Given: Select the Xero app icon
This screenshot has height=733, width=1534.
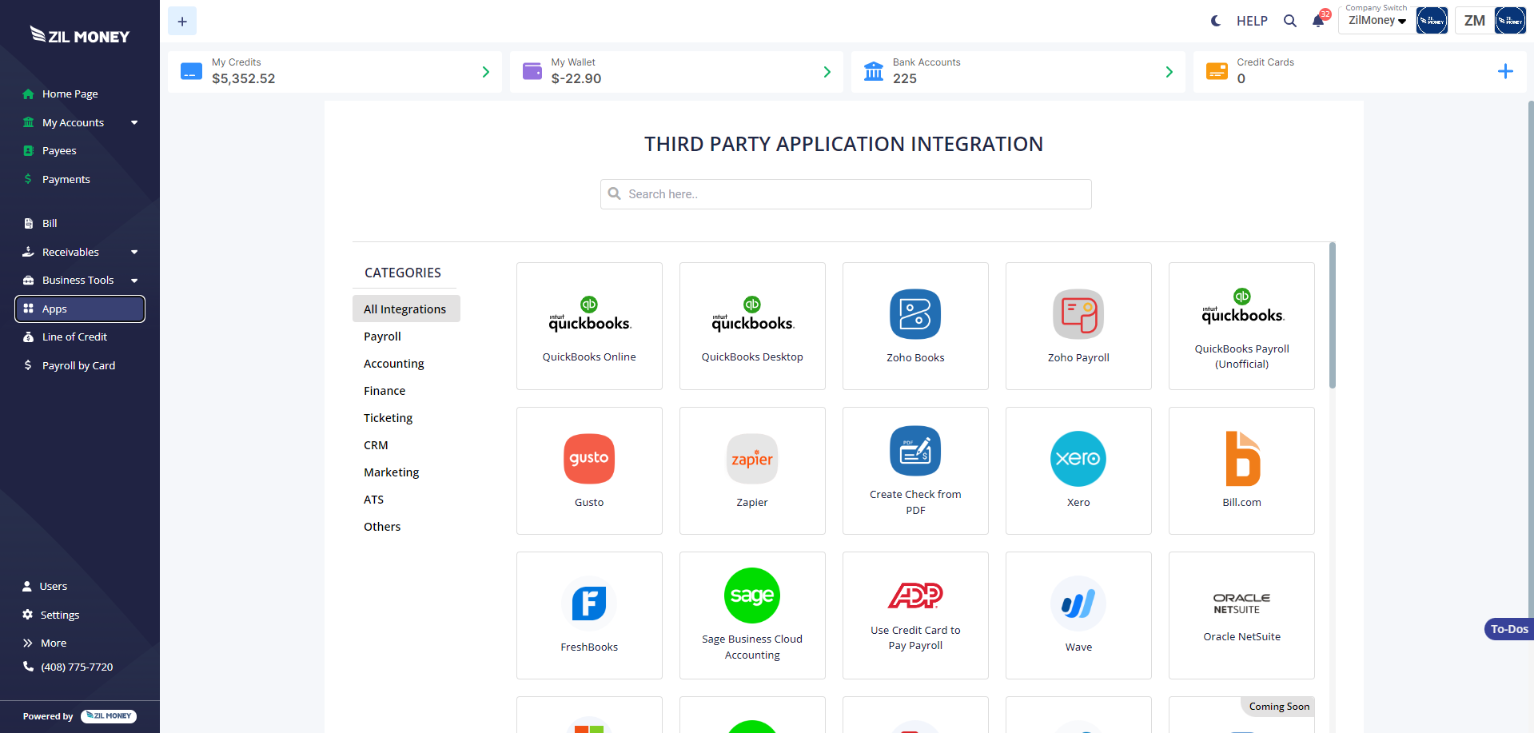Looking at the screenshot, I should point(1078,459).
